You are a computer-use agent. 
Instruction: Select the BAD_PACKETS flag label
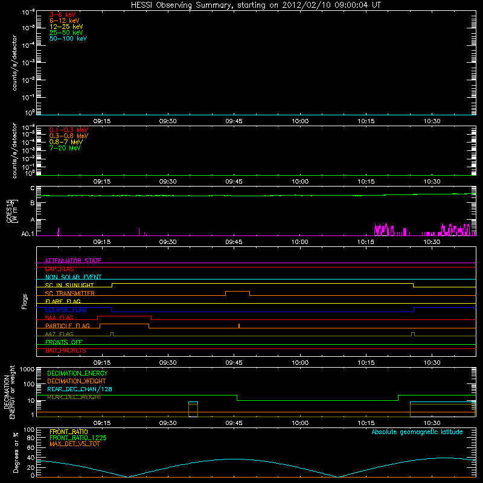pyautogui.click(x=66, y=351)
